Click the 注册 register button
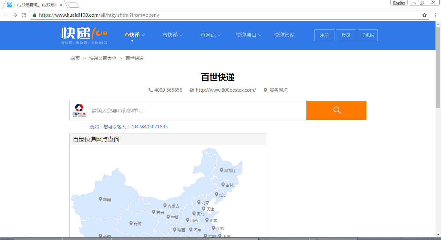The width and height of the screenshot is (441, 240). (324, 35)
